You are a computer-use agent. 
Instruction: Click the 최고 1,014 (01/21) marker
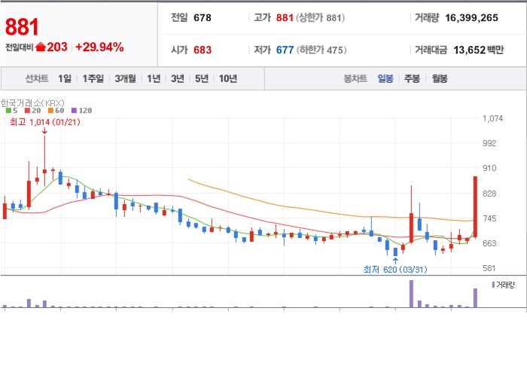pyautogui.click(x=45, y=122)
